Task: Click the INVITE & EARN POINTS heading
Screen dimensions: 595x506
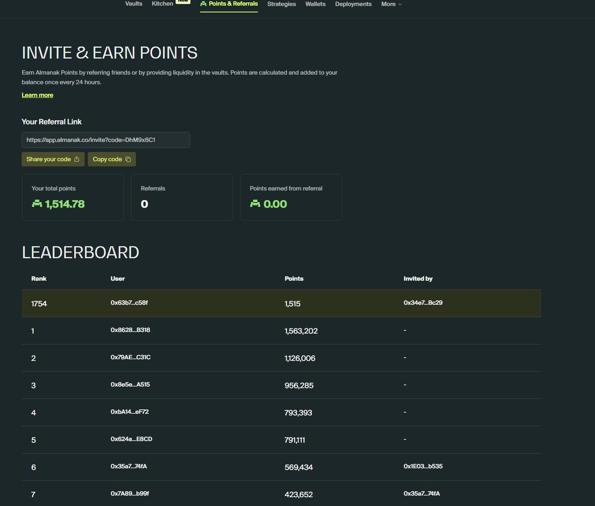Action: (x=110, y=53)
